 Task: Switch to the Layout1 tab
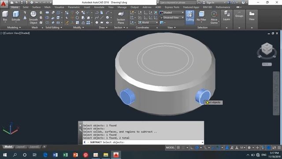[x=21, y=147]
